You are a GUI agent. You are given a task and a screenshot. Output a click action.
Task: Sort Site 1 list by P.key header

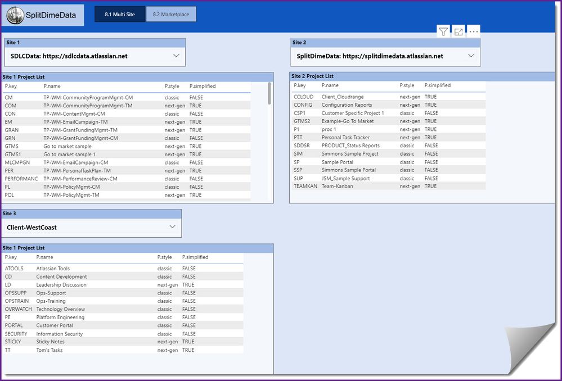pyautogui.click(x=11, y=86)
